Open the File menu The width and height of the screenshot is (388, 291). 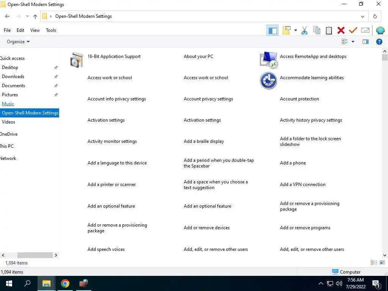[x=7, y=30]
